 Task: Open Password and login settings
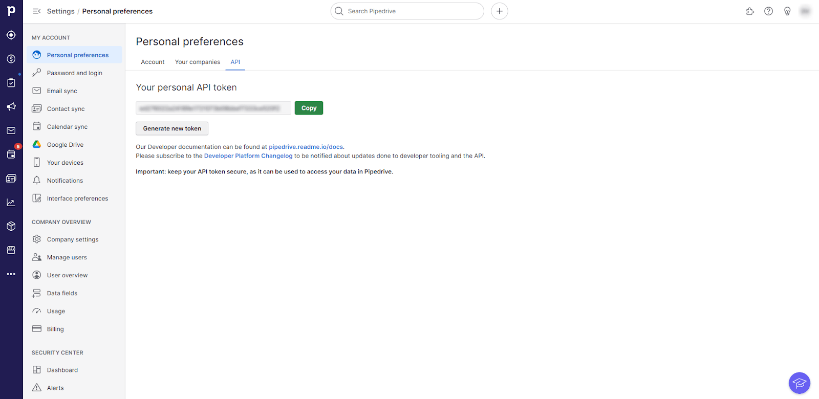point(74,73)
